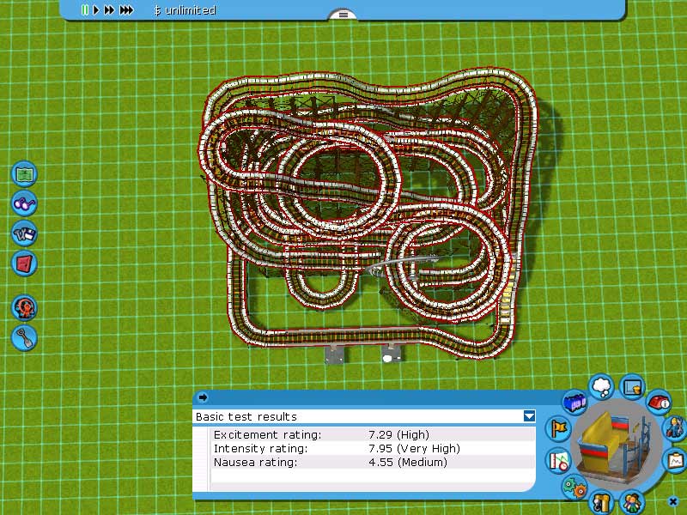Open the clipboard graph icon
Image resolution: width=687 pixels, height=515 pixels.
(x=676, y=460)
